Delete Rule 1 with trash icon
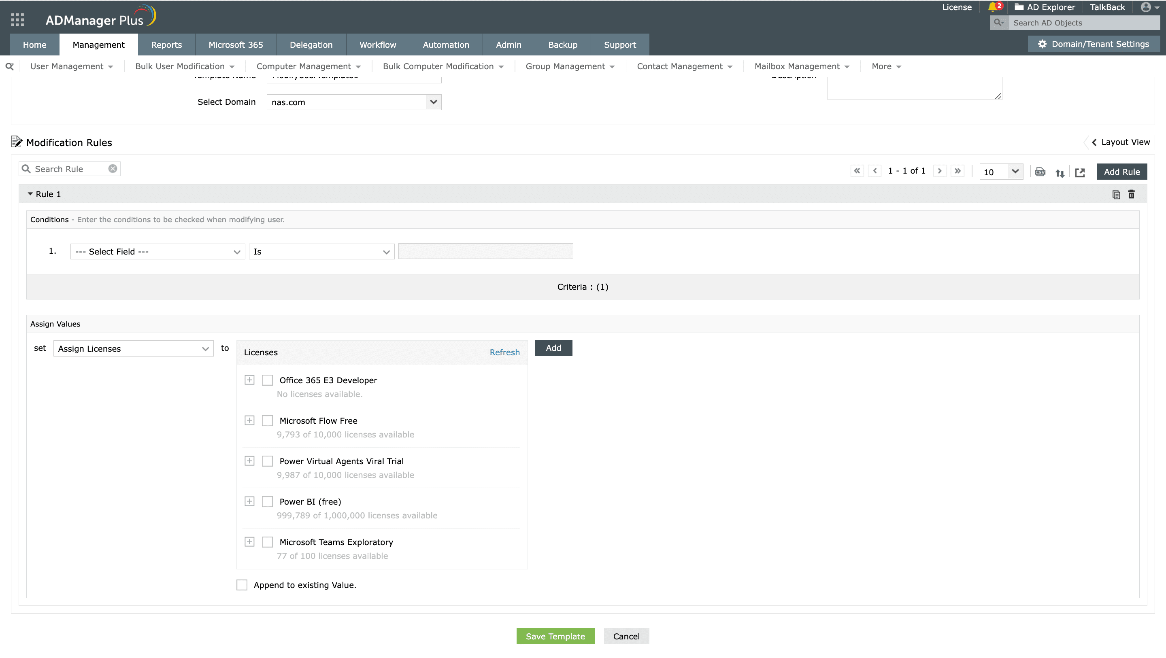Image resolution: width=1166 pixels, height=658 pixels. tap(1131, 194)
